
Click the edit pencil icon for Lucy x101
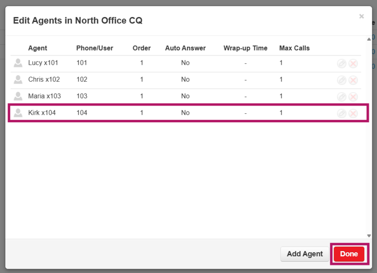(342, 63)
